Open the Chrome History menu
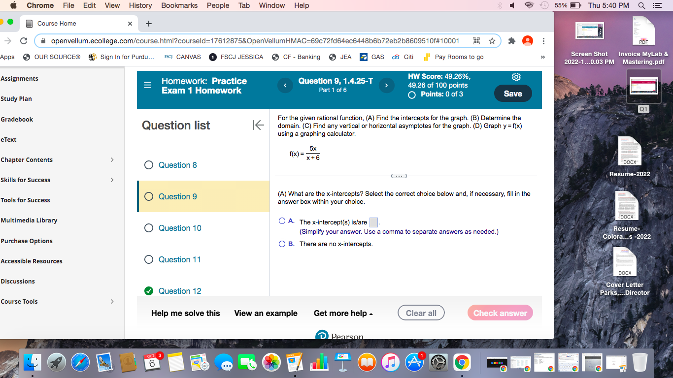This screenshot has width=673, height=378. click(140, 5)
